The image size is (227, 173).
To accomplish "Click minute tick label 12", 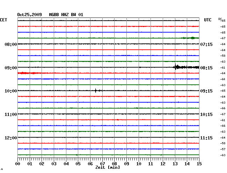I will (x=163, y=164).
